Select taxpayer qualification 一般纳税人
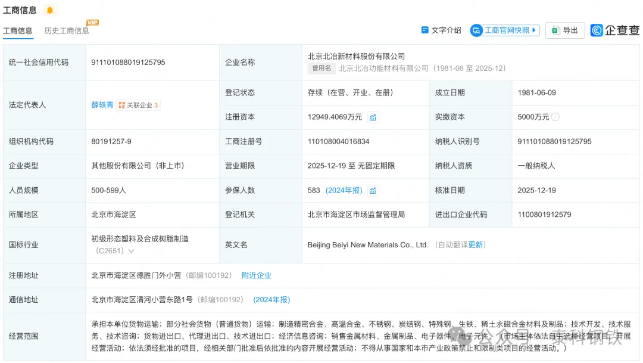 pos(536,166)
